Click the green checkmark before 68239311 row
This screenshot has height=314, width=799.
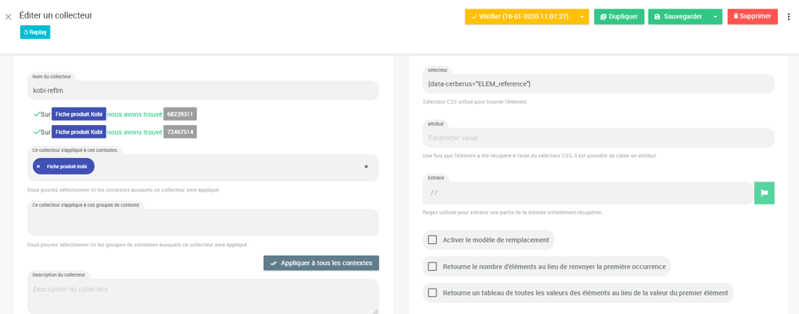coord(36,114)
